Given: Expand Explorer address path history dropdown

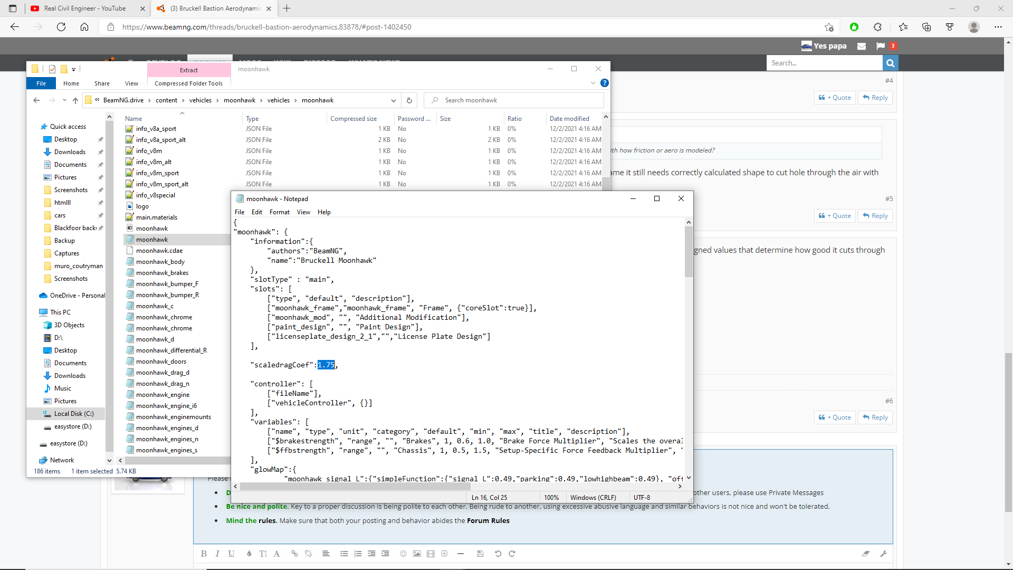Looking at the screenshot, I should tap(394, 100).
